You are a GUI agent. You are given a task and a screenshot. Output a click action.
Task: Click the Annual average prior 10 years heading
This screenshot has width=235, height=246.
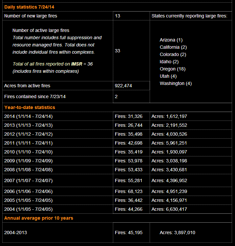click(39, 218)
